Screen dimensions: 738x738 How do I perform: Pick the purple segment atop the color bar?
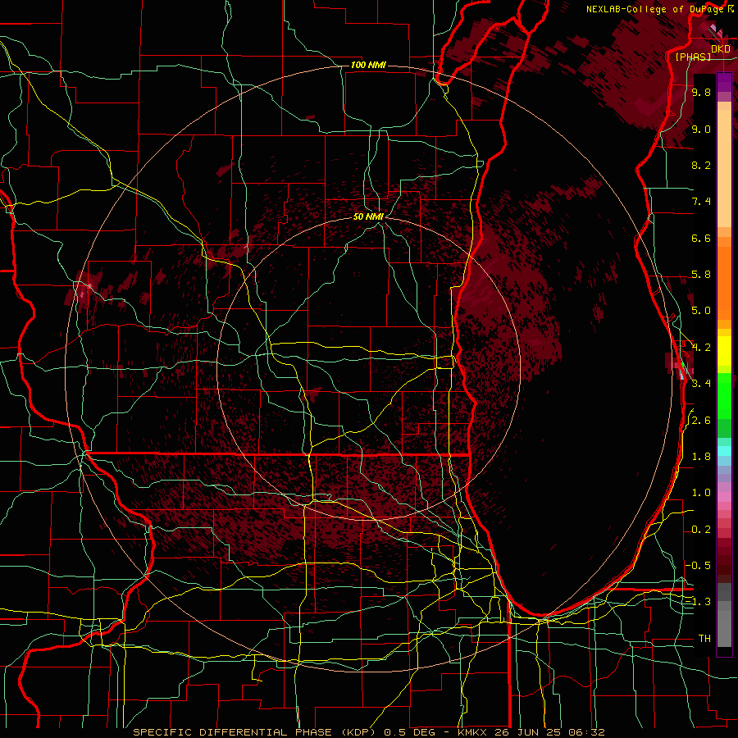tap(724, 82)
